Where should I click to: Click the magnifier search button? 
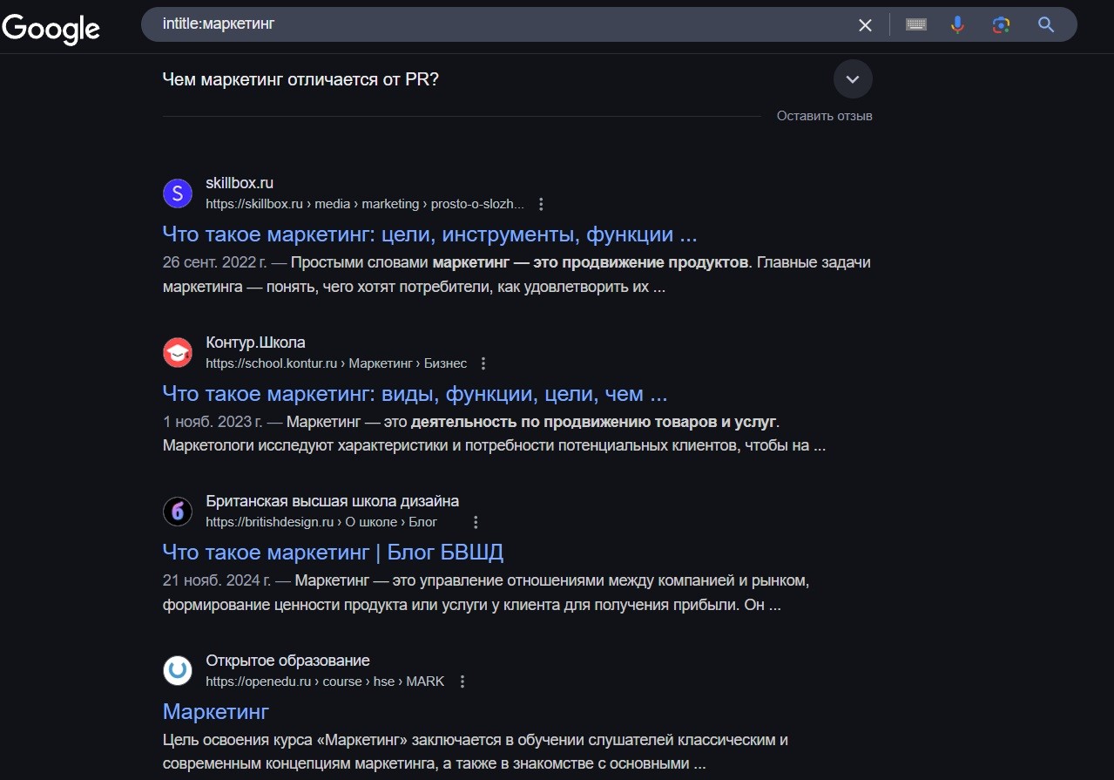click(1046, 25)
